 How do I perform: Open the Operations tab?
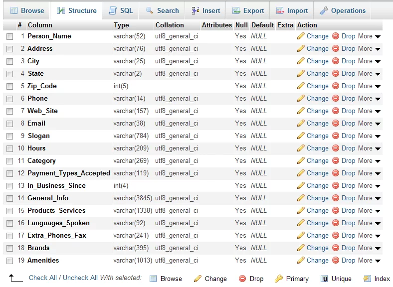(x=342, y=10)
